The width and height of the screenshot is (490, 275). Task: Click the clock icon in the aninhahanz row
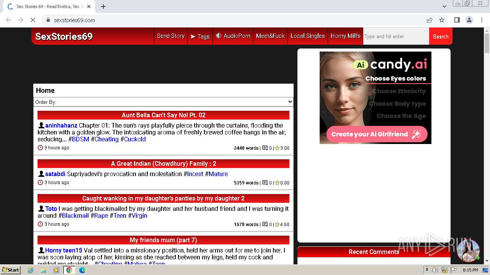pos(40,148)
